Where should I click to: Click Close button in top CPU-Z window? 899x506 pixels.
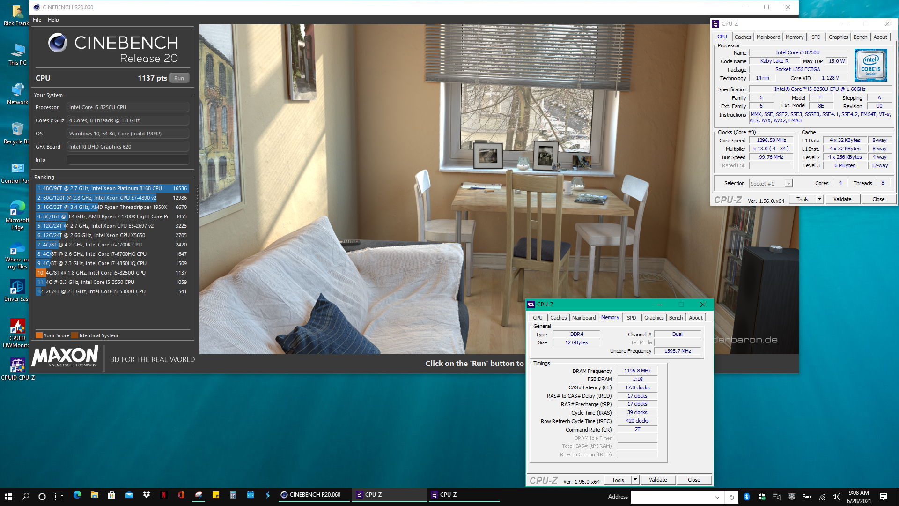tap(878, 199)
